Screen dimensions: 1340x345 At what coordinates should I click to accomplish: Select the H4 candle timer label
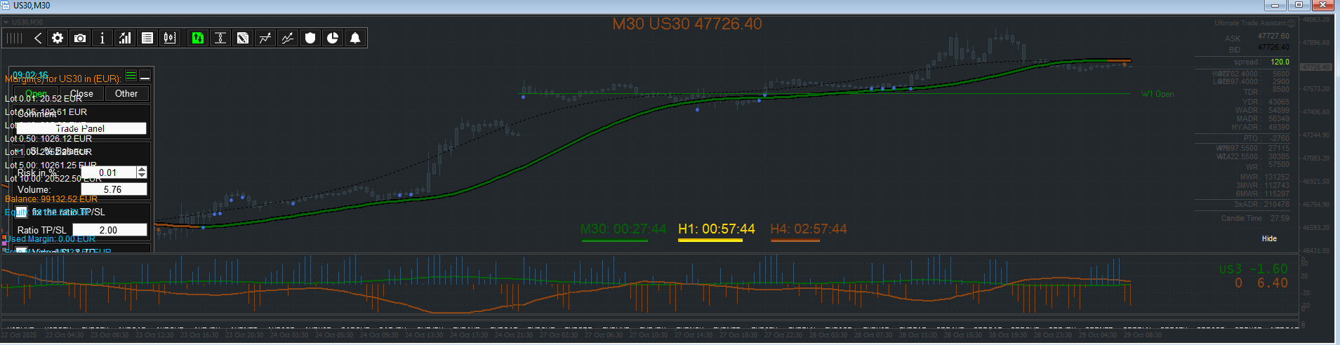click(x=809, y=229)
